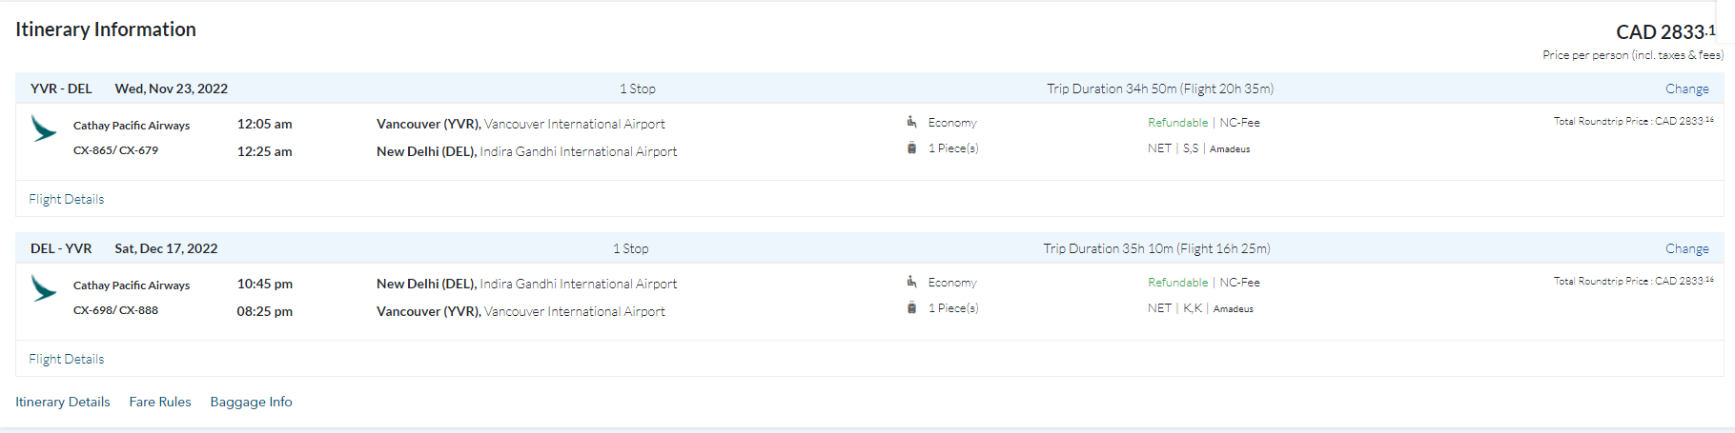1735x433 pixels.
Task: Change the YVR-DEL outbound flight
Action: 1686,89
